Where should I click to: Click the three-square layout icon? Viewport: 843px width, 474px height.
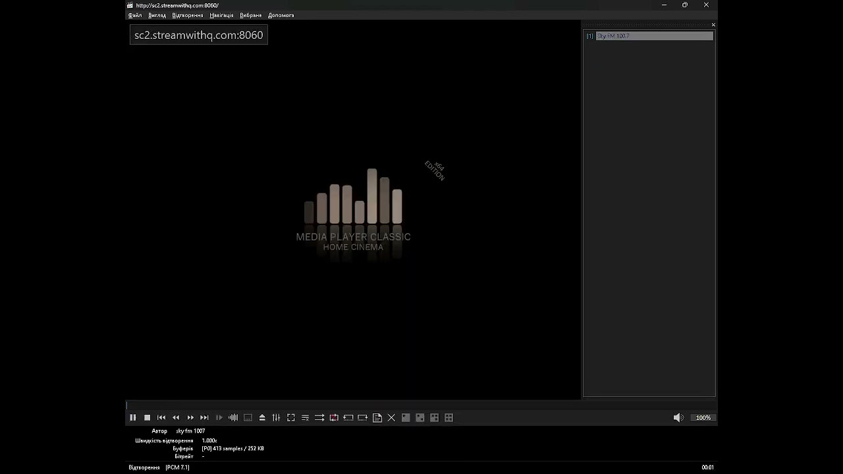(435, 417)
